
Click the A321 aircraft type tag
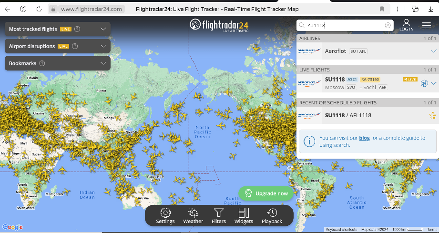[352, 80]
